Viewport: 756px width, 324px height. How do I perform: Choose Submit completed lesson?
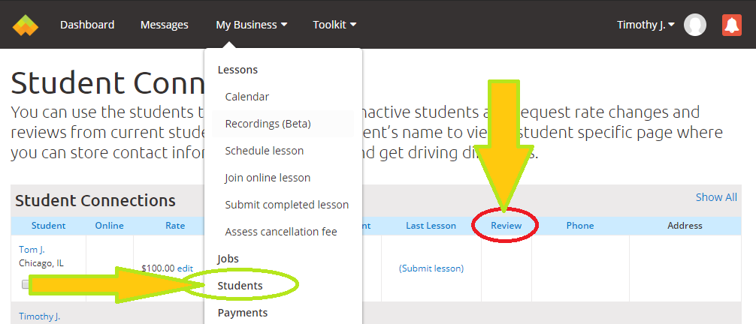coord(286,205)
